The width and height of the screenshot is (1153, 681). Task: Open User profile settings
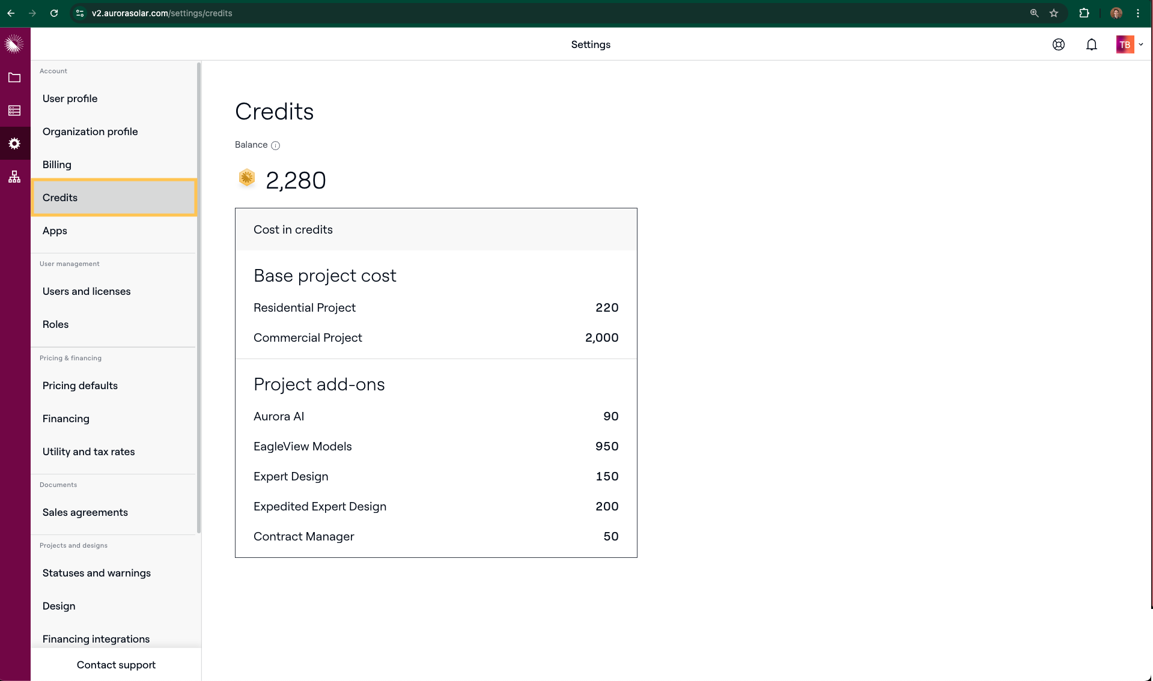pyautogui.click(x=114, y=98)
